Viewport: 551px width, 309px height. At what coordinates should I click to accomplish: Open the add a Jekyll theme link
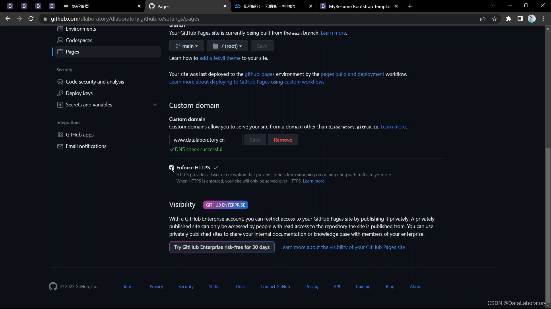[220, 58]
